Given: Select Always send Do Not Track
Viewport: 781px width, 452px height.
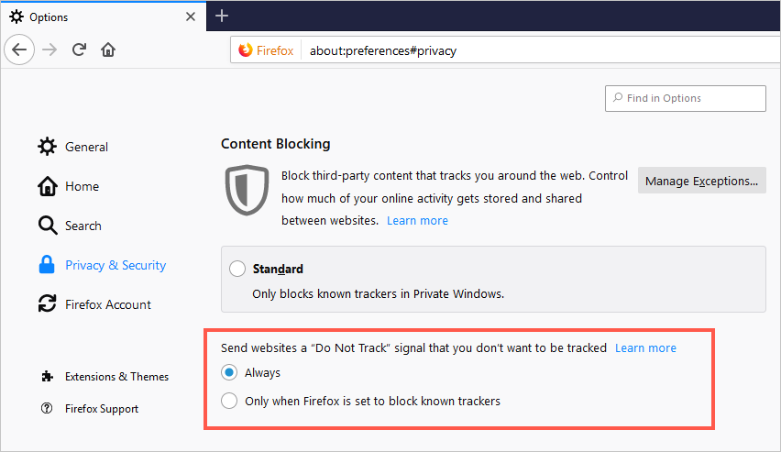Looking at the screenshot, I should (229, 372).
